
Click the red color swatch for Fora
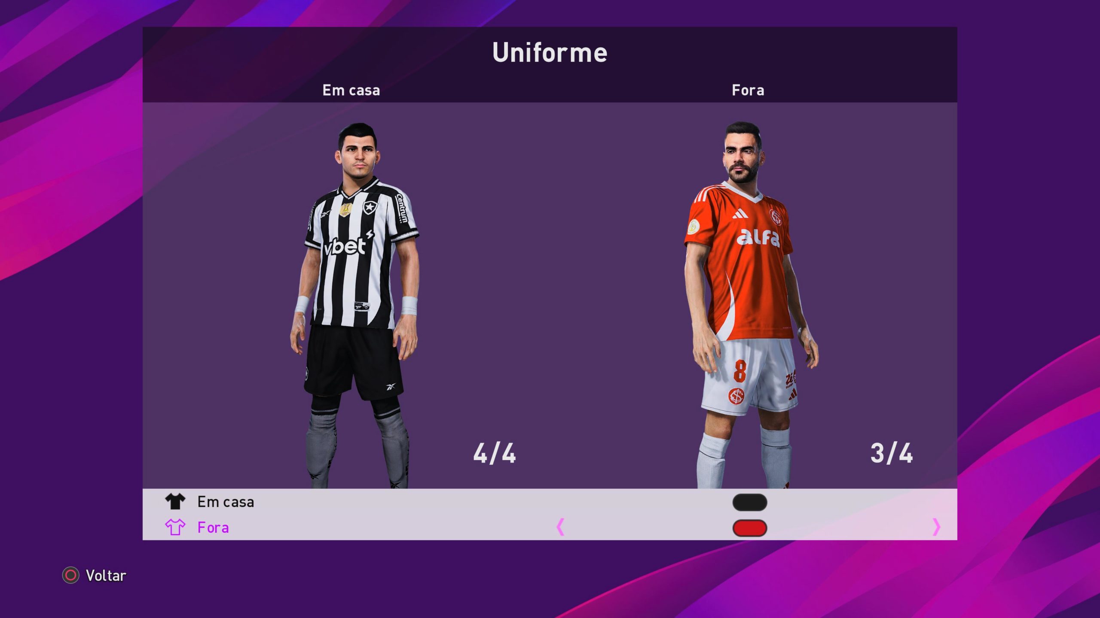tap(750, 528)
